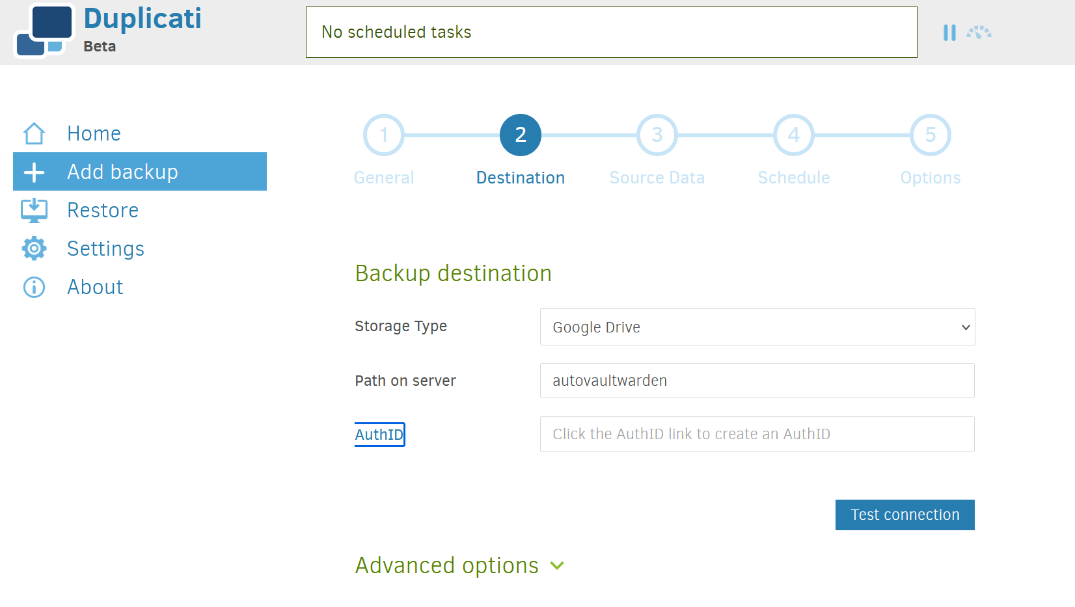Viewport: 1075px width, 607px height.
Task: Open the Storage Type dropdown
Action: point(757,327)
